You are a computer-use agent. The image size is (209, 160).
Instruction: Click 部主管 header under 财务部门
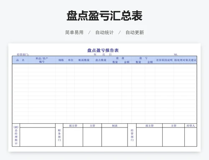coord(73,126)
